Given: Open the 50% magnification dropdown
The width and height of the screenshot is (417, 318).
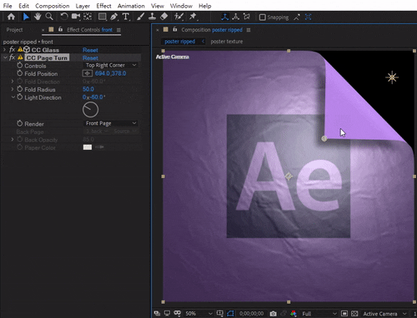Looking at the screenshot, I should 198,314.
